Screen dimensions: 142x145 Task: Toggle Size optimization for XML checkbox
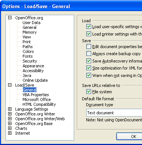tap(89, 68)
